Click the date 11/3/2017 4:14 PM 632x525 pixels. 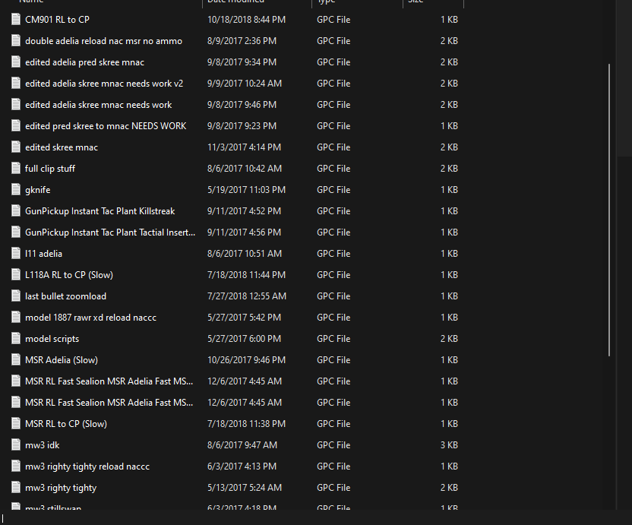click(244, 147)
